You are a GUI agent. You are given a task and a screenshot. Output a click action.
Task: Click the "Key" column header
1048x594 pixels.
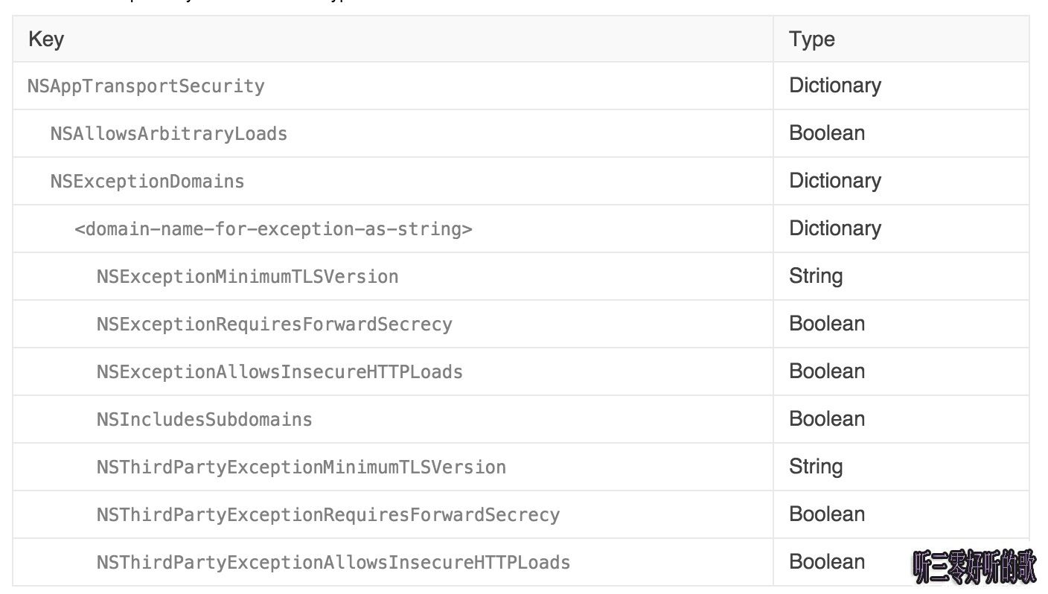point(46,39)
